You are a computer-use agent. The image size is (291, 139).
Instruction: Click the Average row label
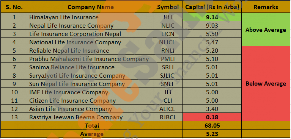(92, 134)
